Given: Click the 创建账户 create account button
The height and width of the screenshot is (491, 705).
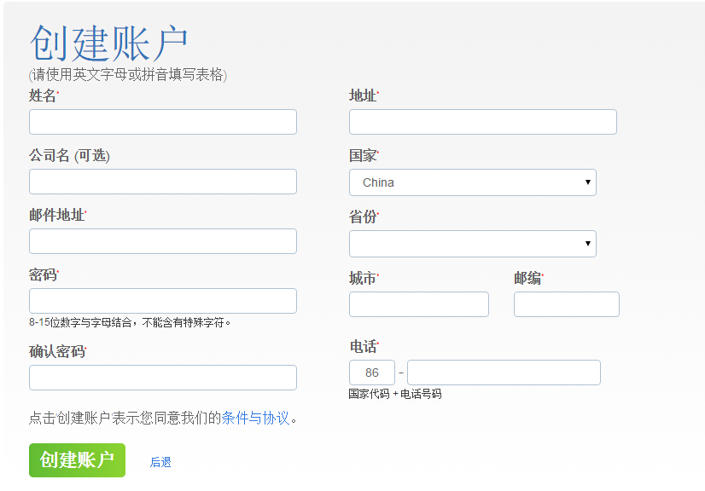Looking at the screenshot, I should 77,459.
